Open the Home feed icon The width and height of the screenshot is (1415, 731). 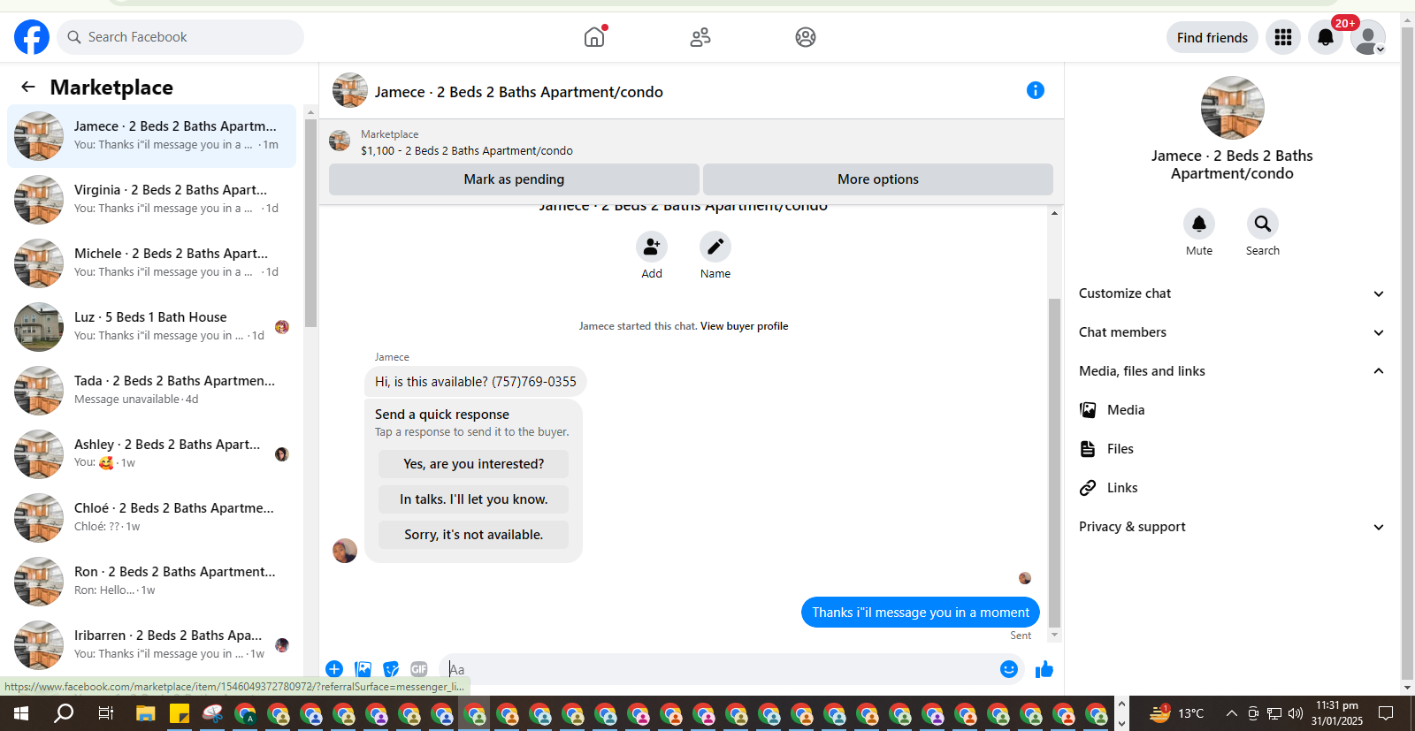(x=594, y=37)
